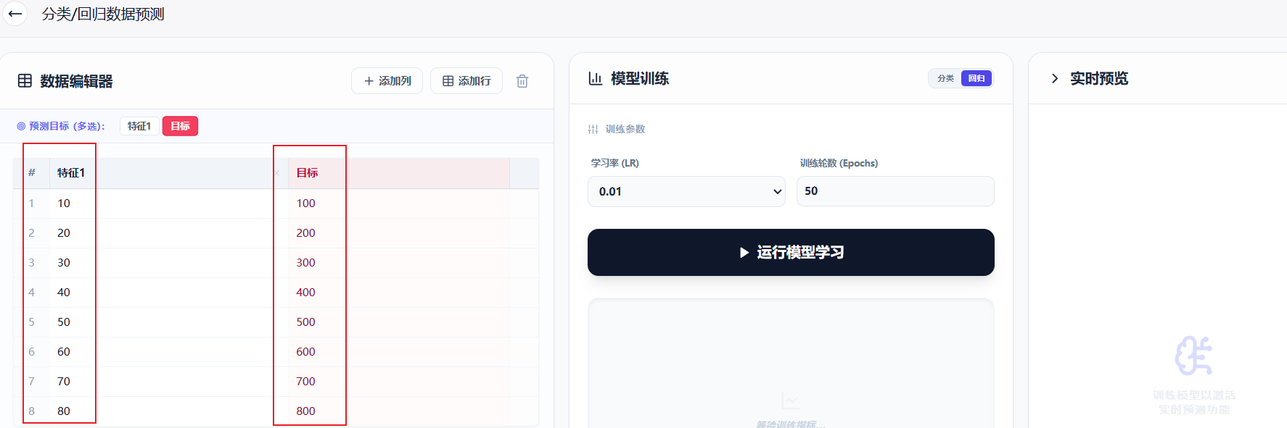Click the trash delete icon

pyautogui.click(x=522, y=81)
